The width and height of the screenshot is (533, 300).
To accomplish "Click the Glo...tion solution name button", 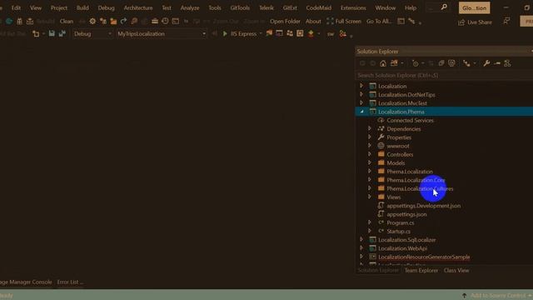I will (474, 7).
